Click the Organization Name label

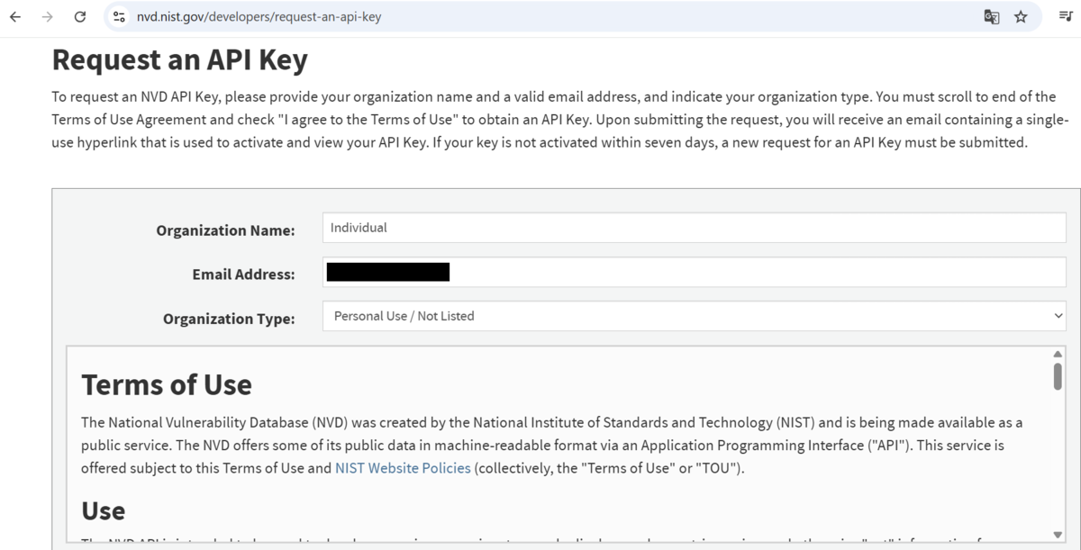click(x=225, y=230)
